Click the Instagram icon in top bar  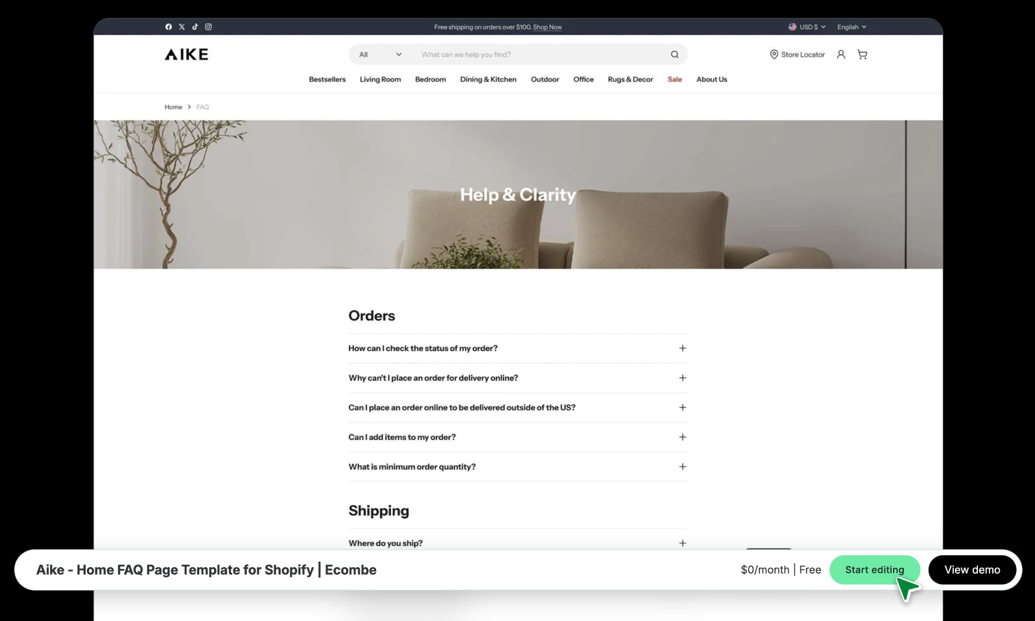coord(209,27)
